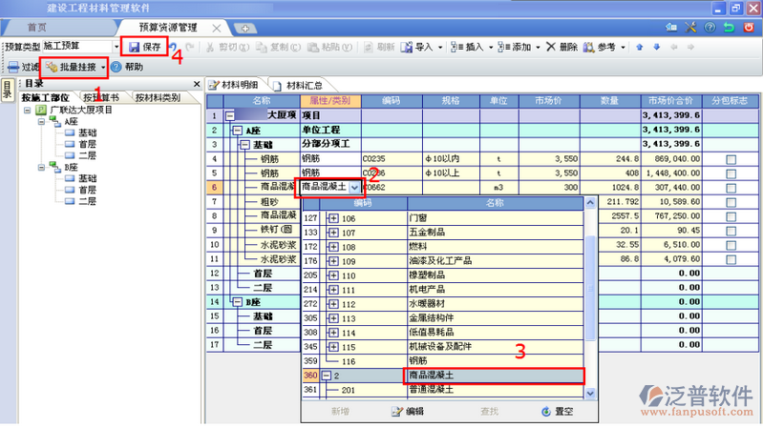
Task: Switch to the 材料汇总 tab
Action: 303,85
